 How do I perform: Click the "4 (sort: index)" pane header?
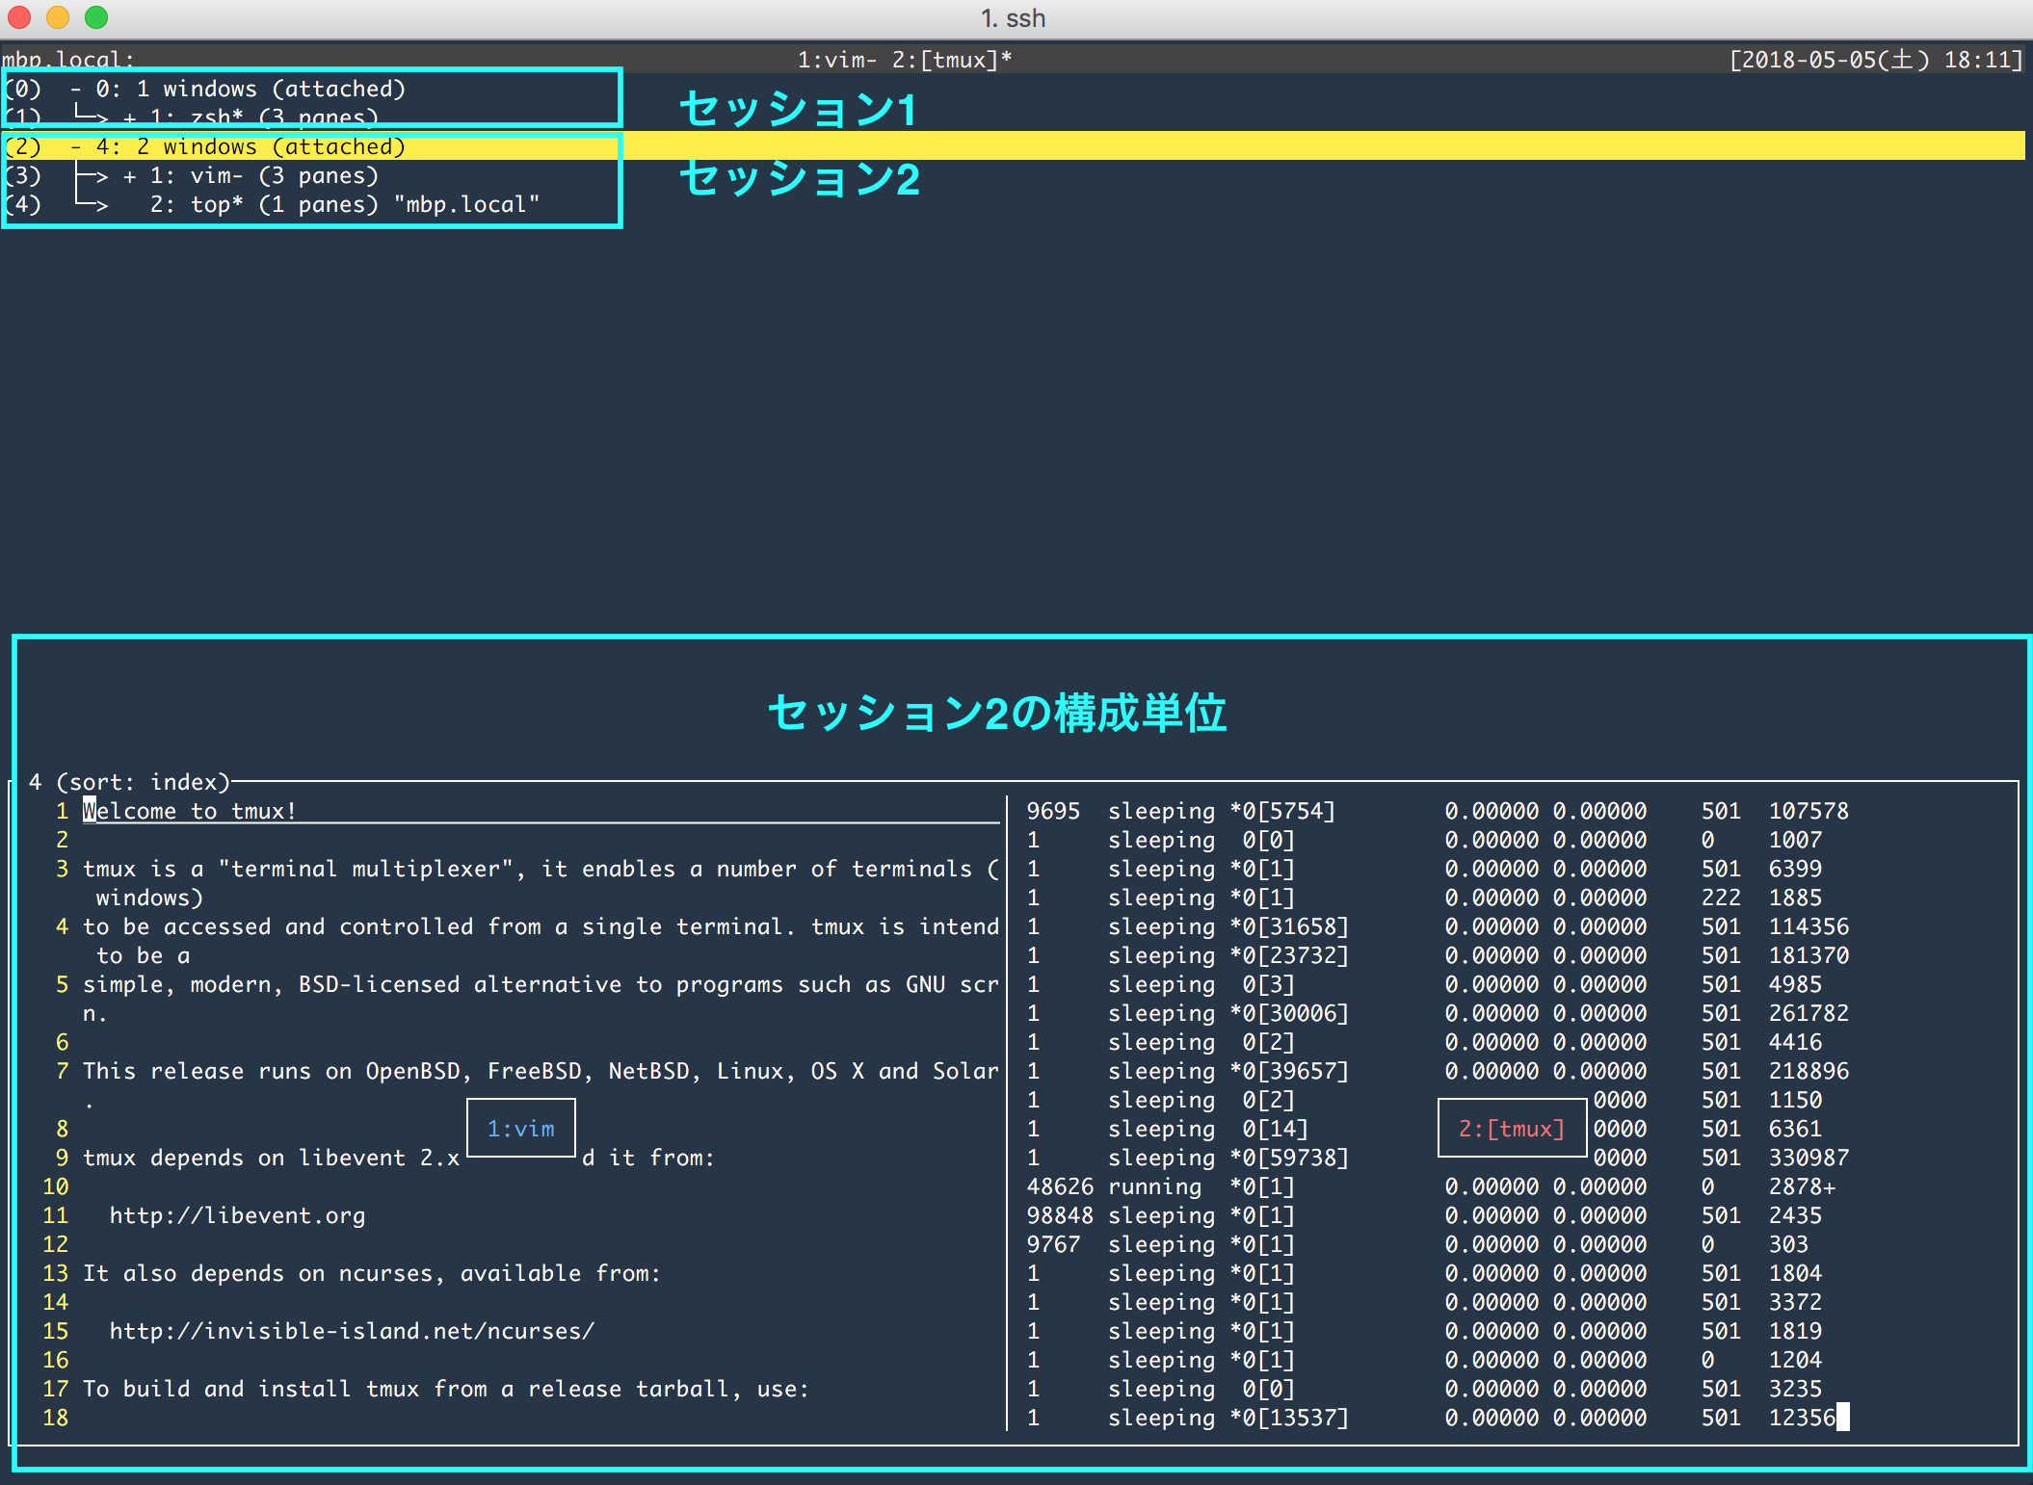(131, 782)
